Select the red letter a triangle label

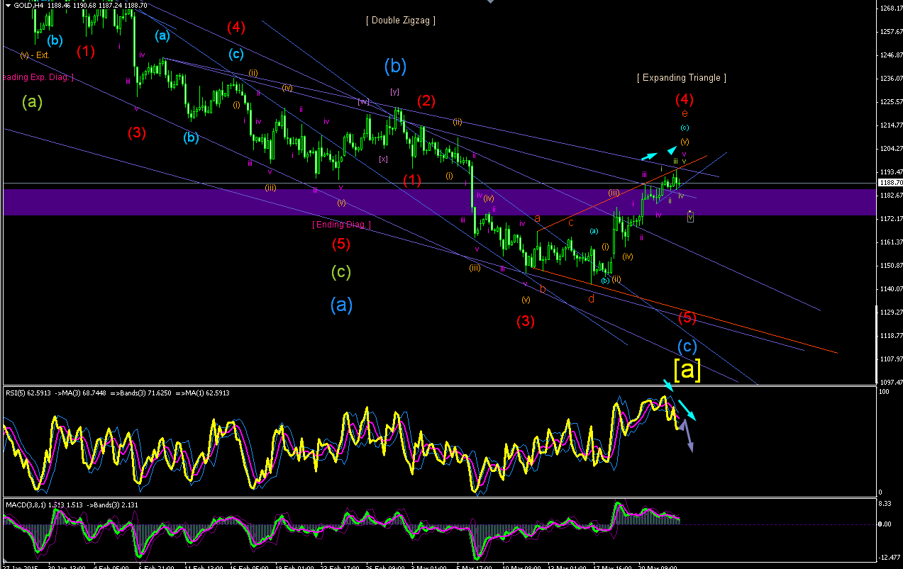(x=538, y=218)
